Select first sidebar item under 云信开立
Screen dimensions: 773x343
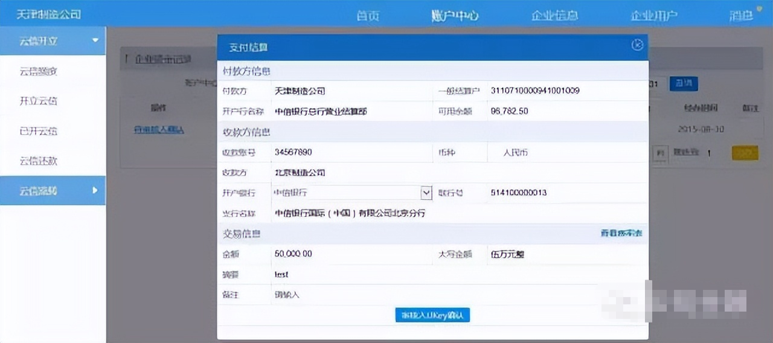(x=39, y=71)
